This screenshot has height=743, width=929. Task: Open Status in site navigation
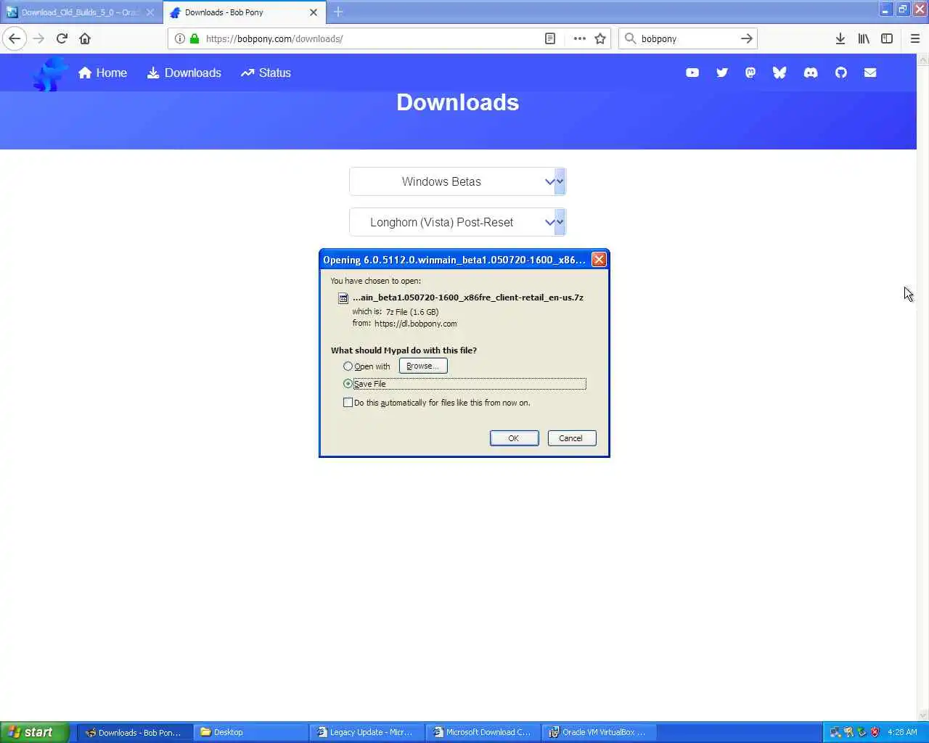pyautogui.click(x=266, y=73)
